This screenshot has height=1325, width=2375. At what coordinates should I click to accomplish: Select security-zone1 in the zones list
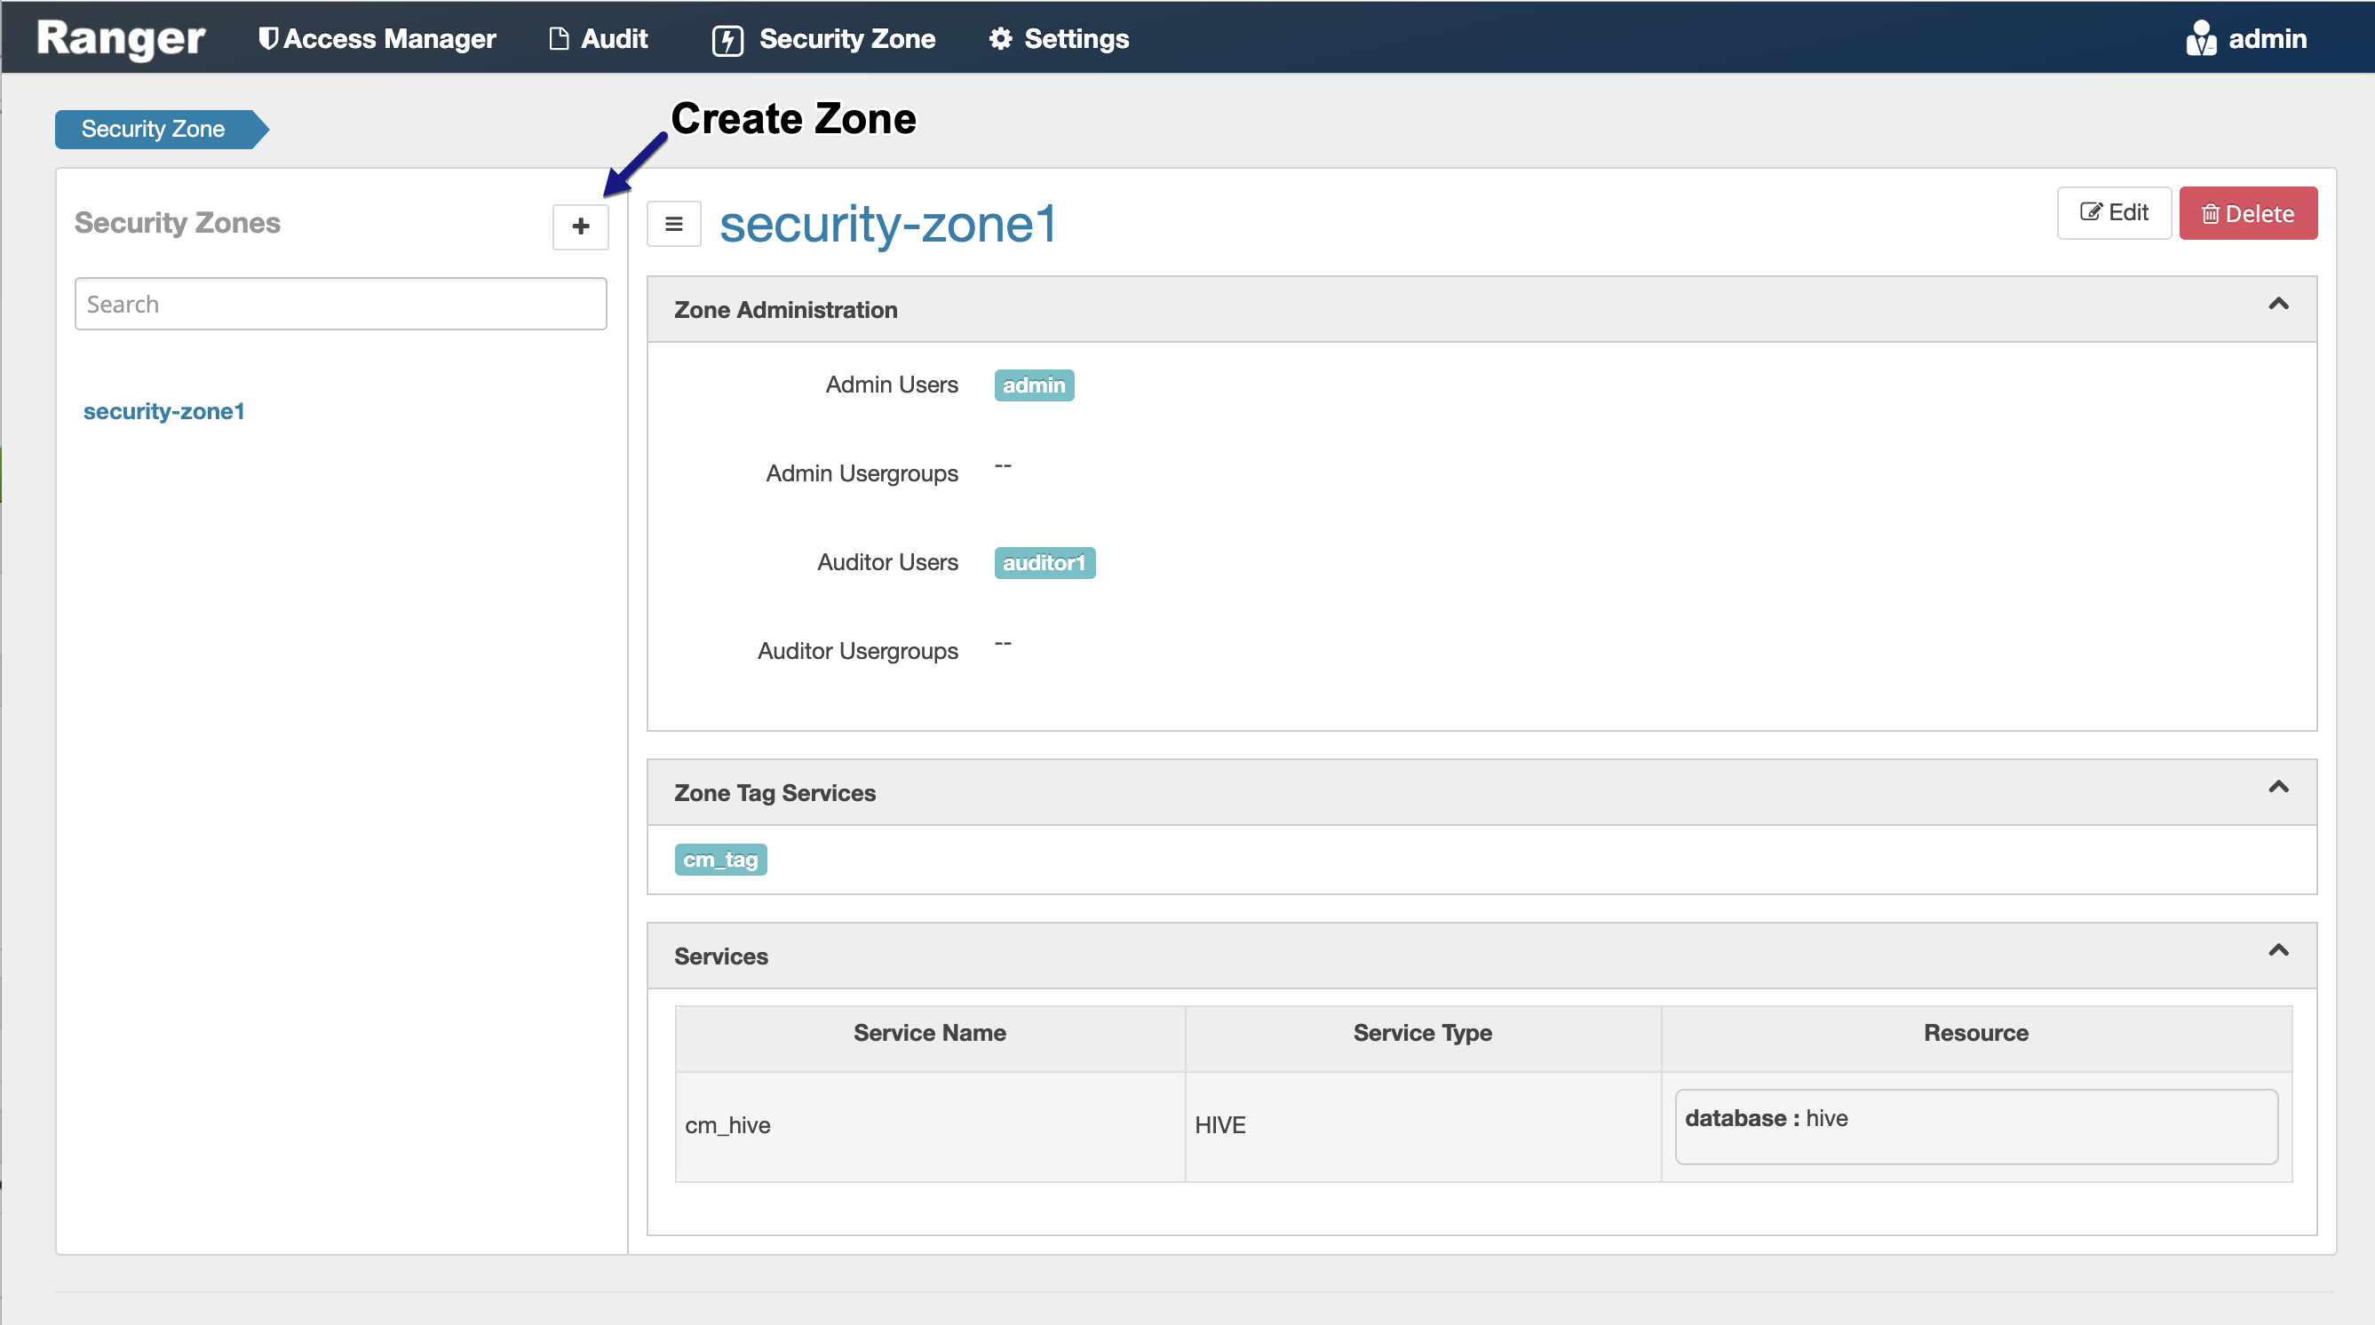(164, 411)
